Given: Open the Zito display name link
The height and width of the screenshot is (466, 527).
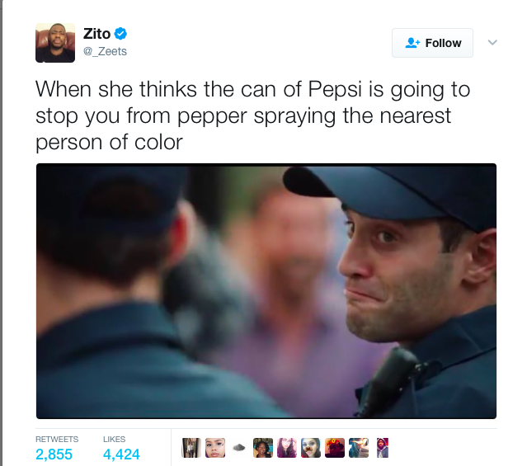Looking at the screenshot, I should (96, 34).
